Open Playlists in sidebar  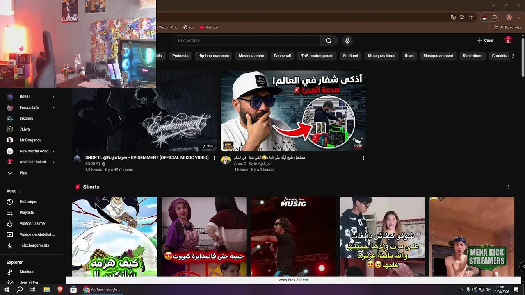31,213
